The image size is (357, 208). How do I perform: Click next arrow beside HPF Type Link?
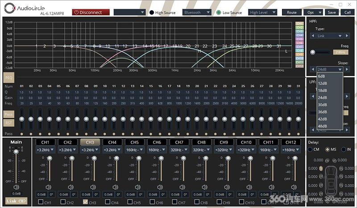[347, 36]
